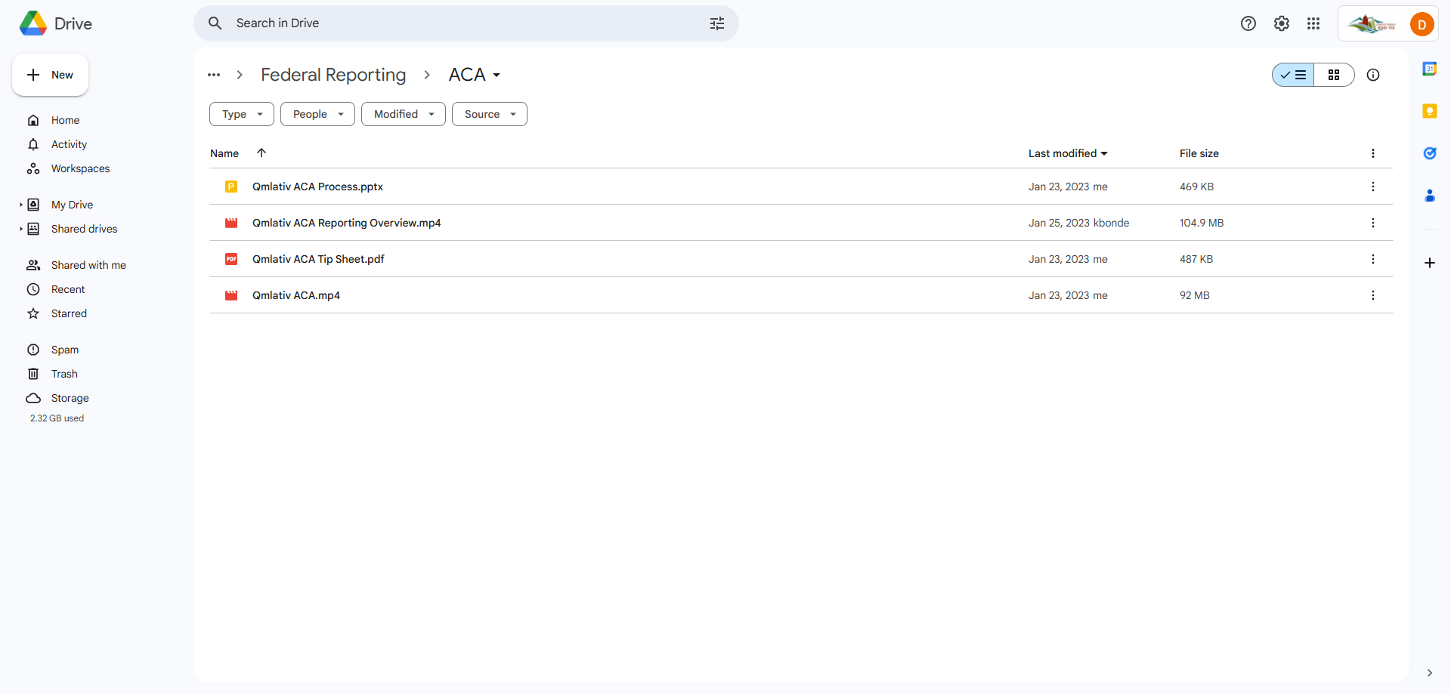Reverse the Name sort direction arrow

pos(261,153)
